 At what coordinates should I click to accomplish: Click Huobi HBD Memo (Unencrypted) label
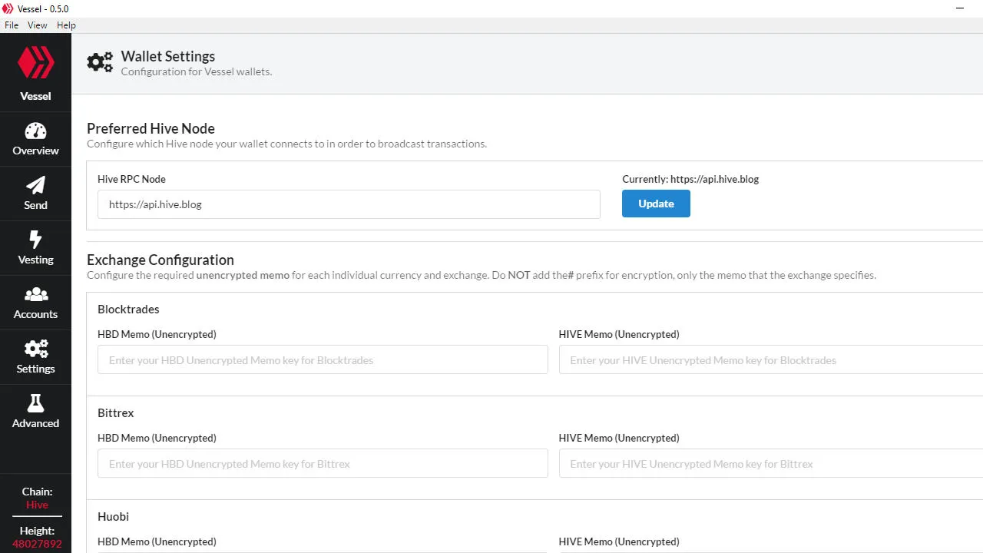[x=157, y=541]
